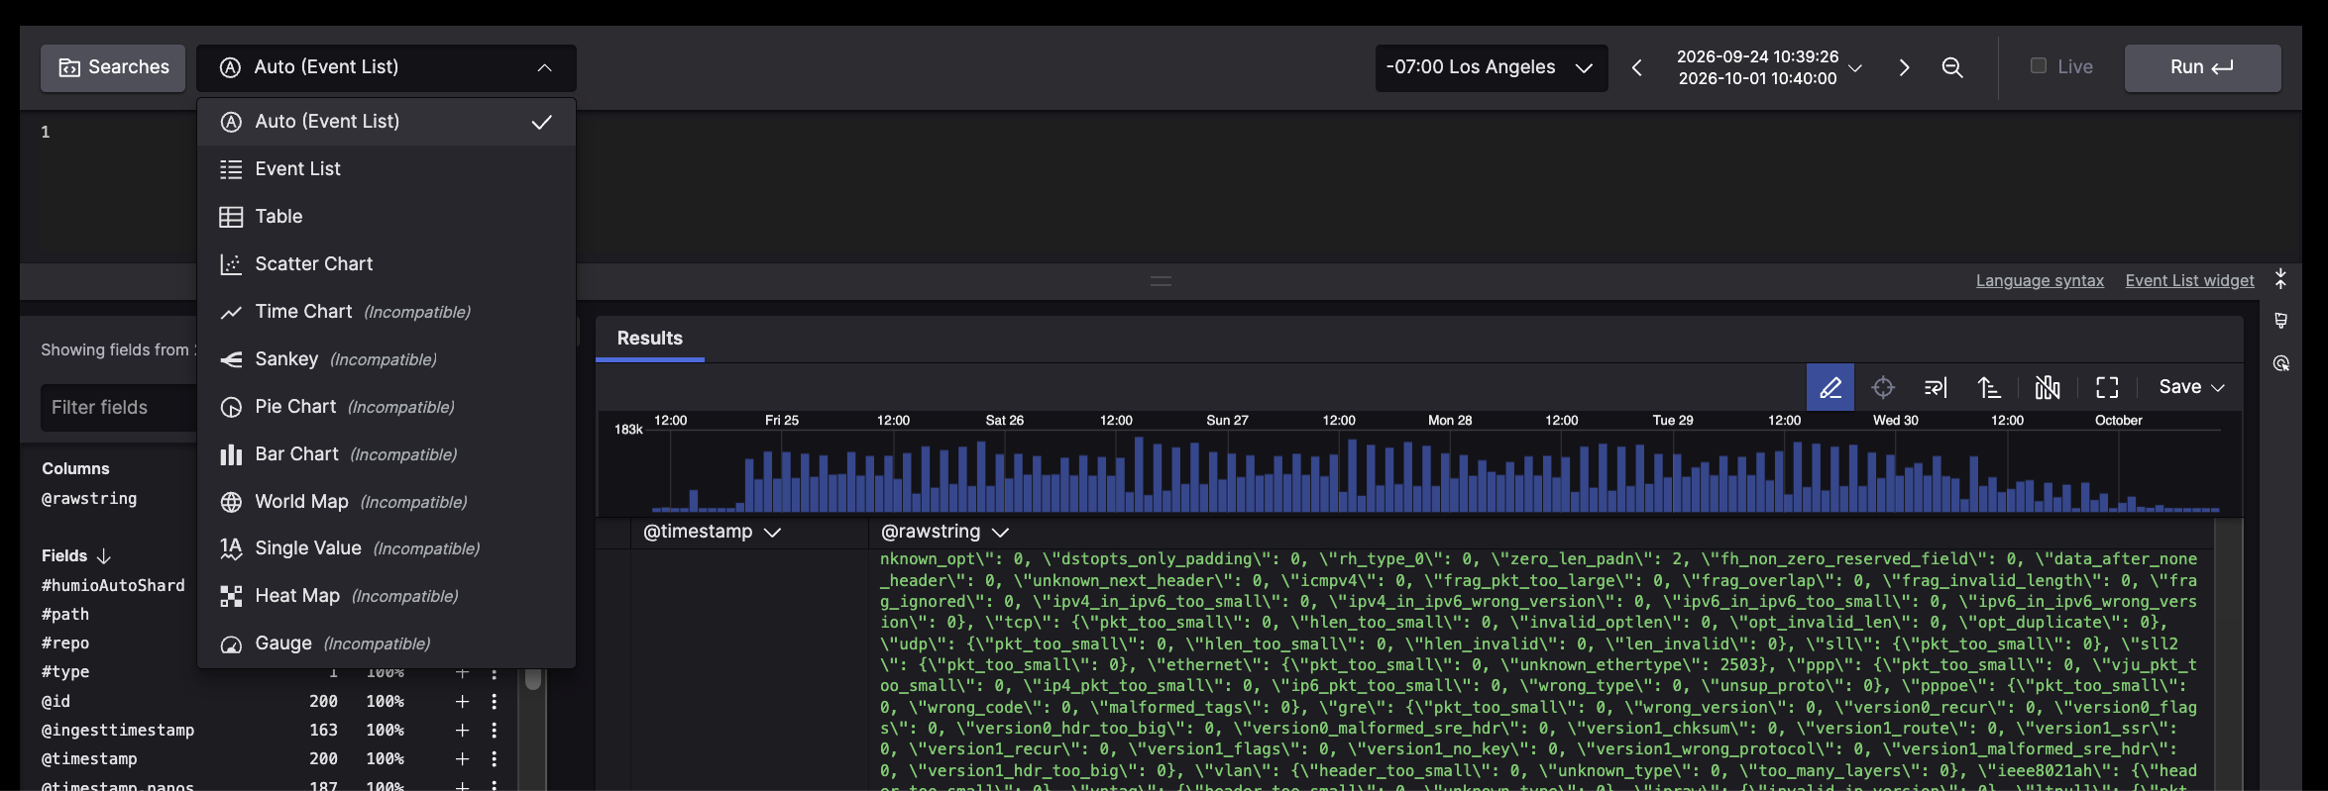Select the Time Chart option
Image resolution: width=2328 pixels, height=791 pixels.
[x=387, y=312]
